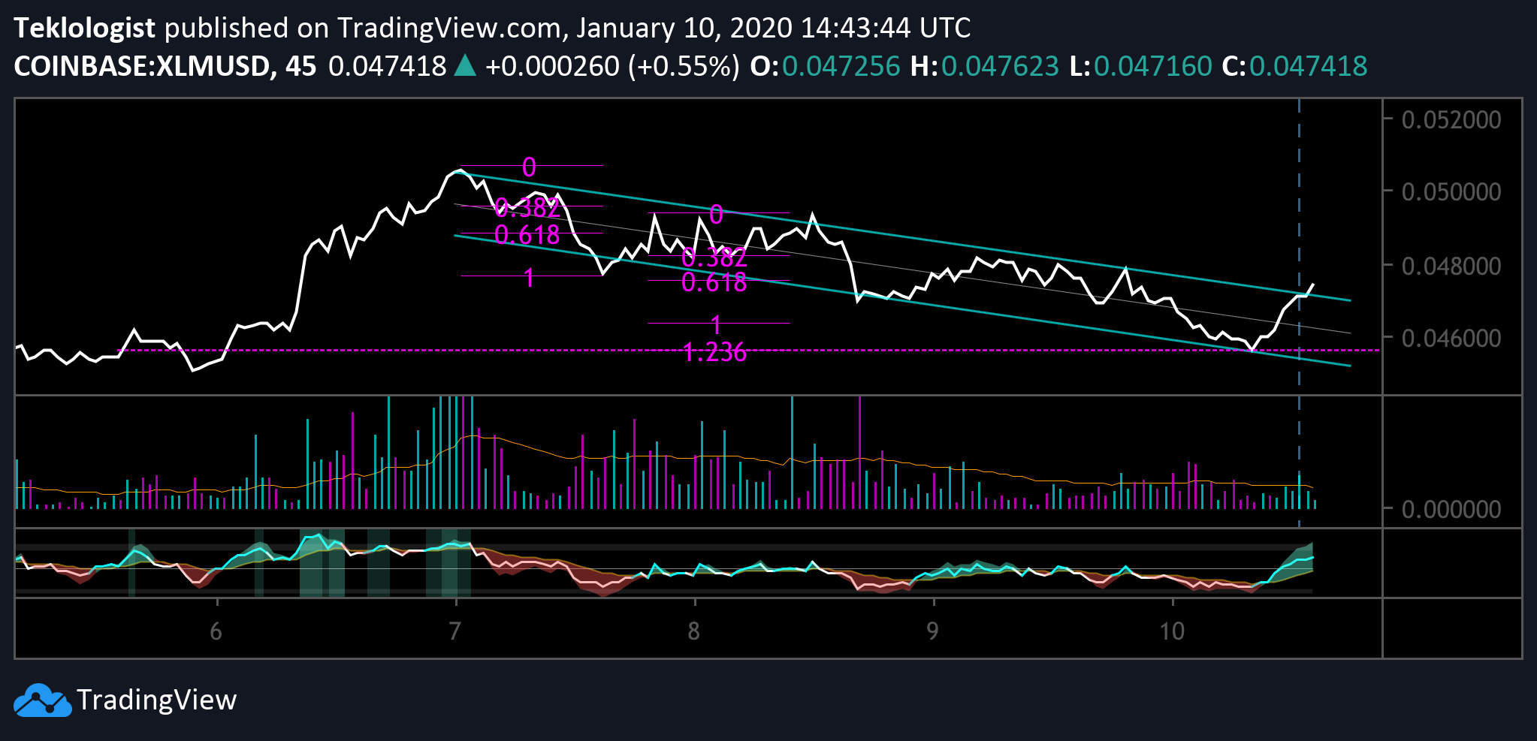This screenshot has width=1537, height=741.
Task: Click the 0.000000 volume axis label
Action: click(1451, 509)
